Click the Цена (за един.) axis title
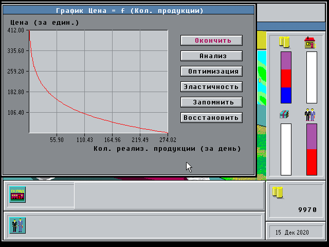 point(45,23)
